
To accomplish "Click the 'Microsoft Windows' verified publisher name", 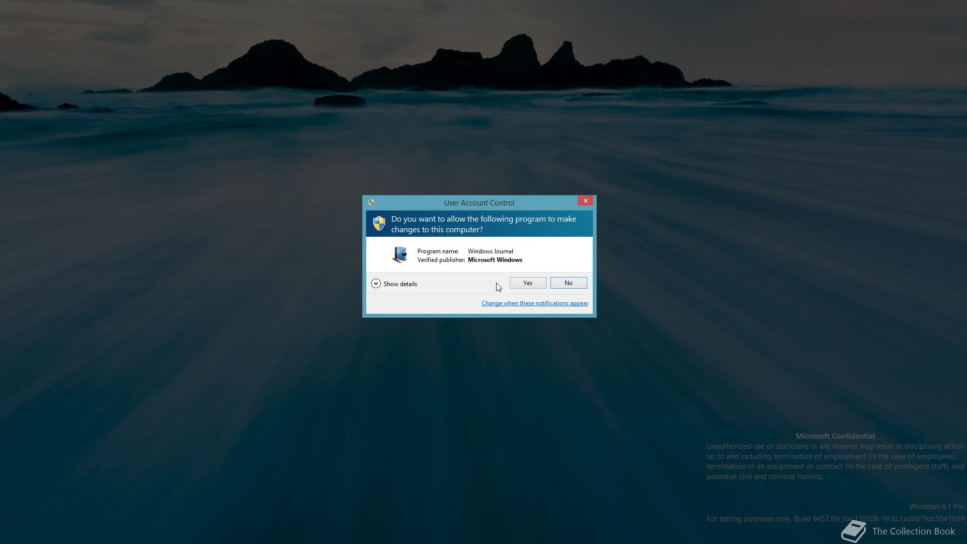I will [x=495, y=260].
